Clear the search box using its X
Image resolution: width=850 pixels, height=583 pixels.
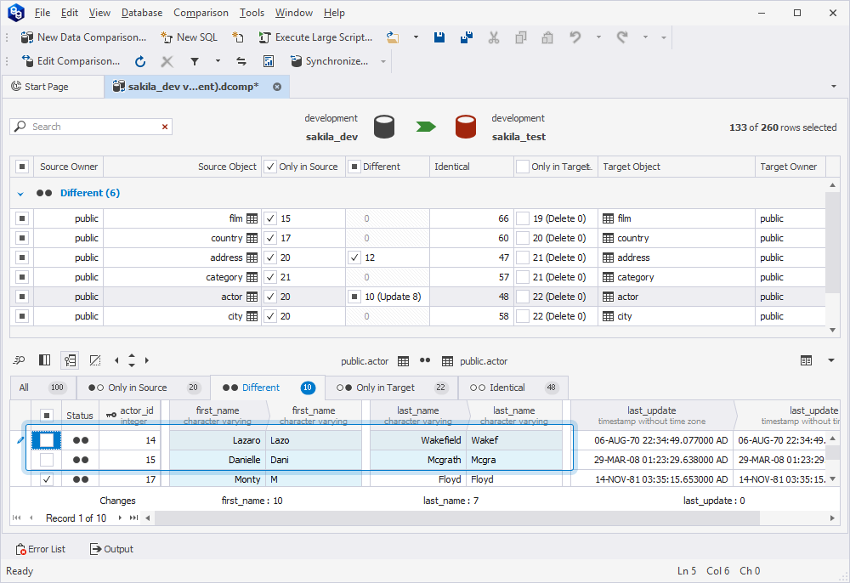(x=165, y=126)
